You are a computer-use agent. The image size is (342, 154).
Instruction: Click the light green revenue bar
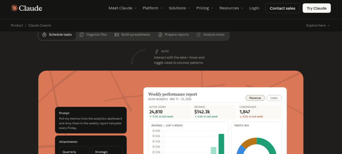click(x=213, y=151)
